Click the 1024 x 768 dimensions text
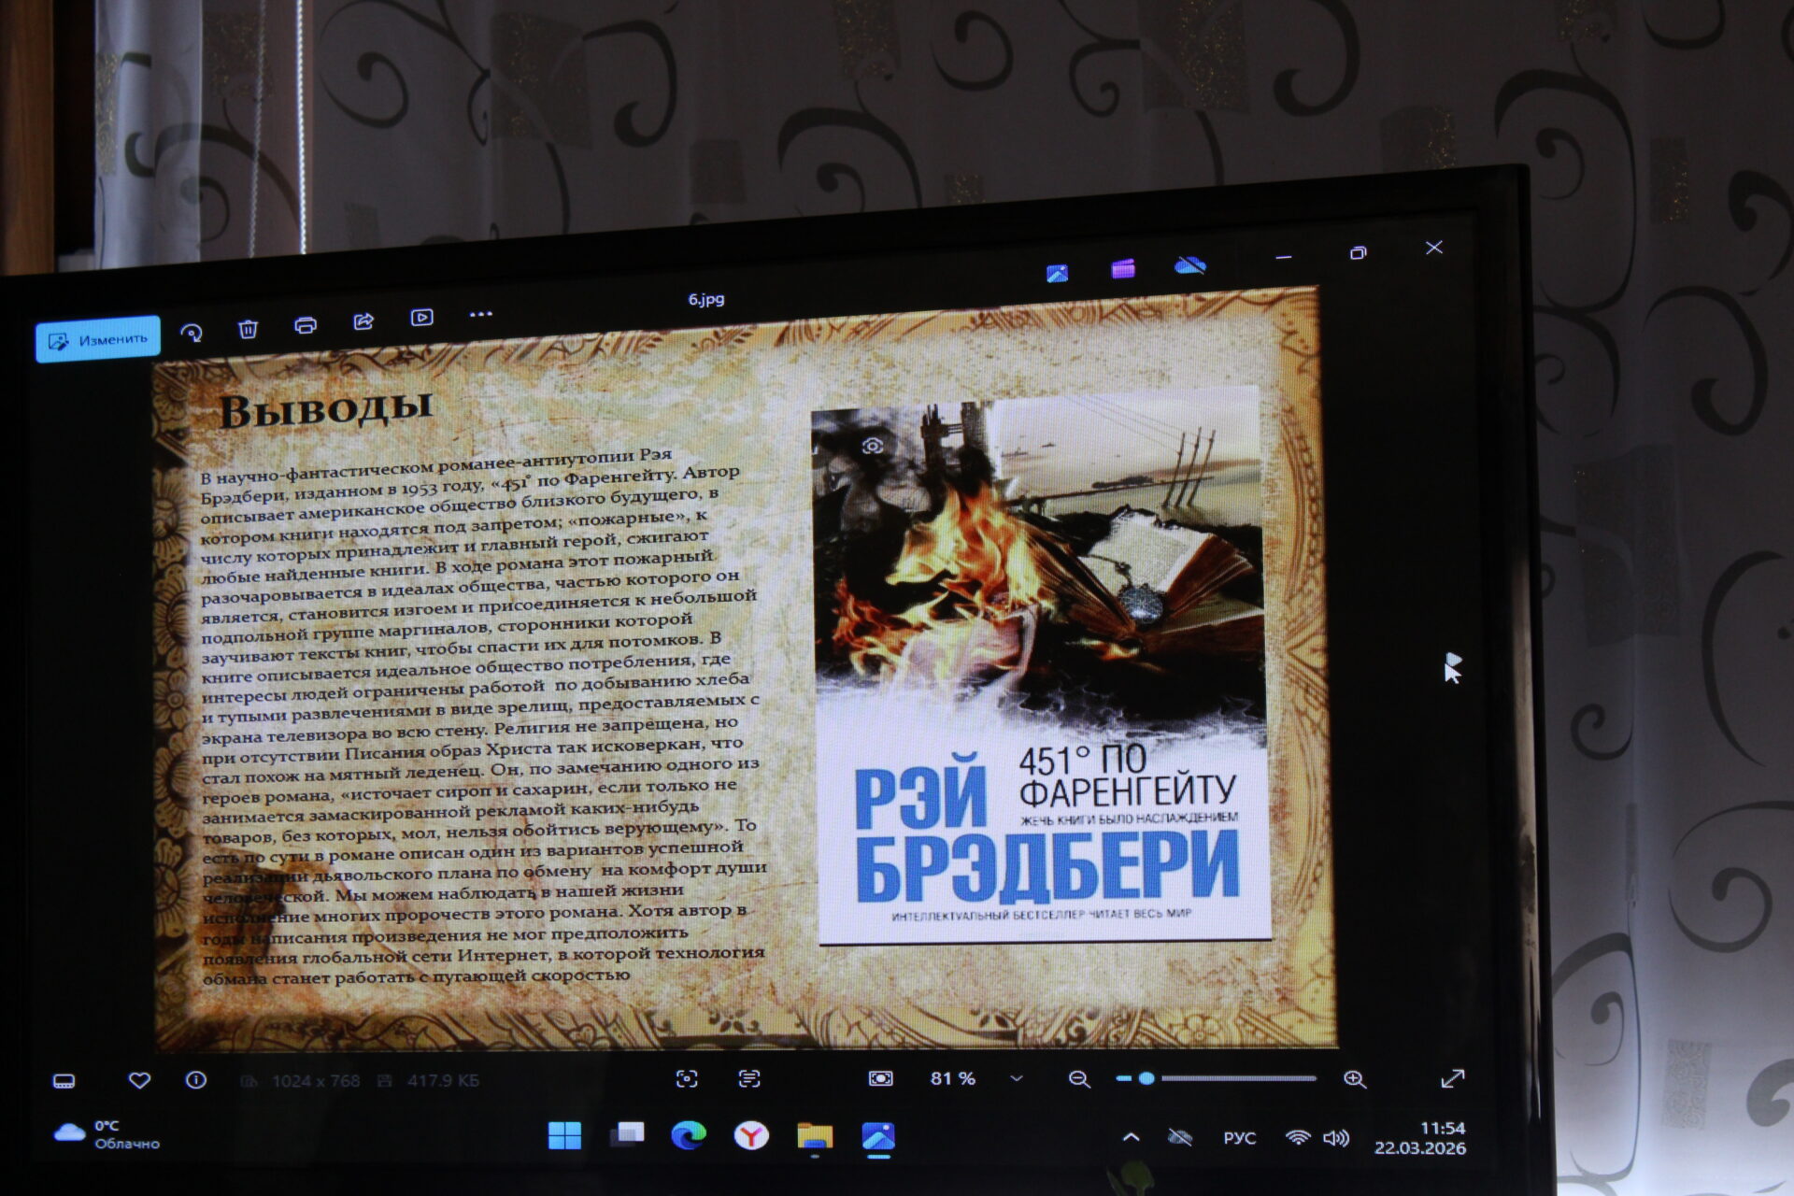Screen dimensions: 1794x1196 pos(316,1081)
